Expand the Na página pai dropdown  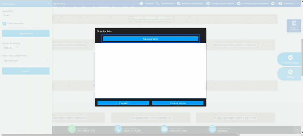(26, 61)
